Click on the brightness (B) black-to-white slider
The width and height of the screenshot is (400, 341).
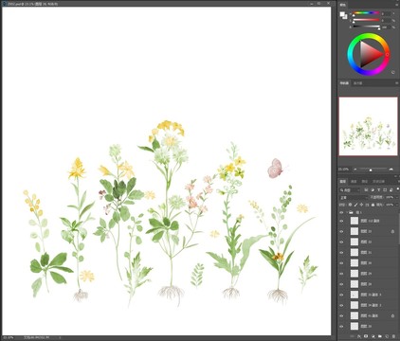pos(366,27)
